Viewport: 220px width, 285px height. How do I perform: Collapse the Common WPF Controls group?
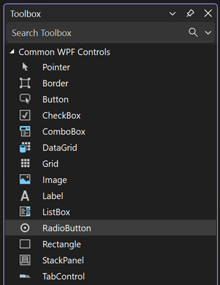[12, 52]
